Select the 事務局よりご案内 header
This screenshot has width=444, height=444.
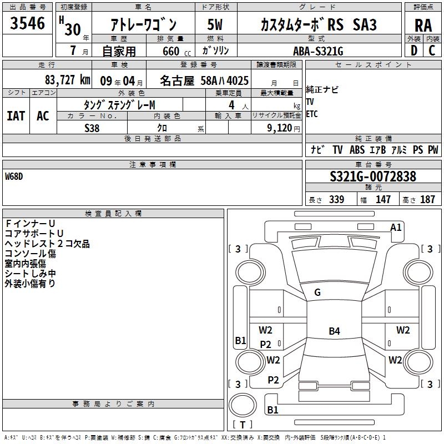pyautogui.click(x=113, y=404)
